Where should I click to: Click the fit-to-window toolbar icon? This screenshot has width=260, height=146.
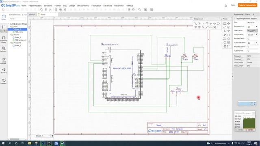65,10
